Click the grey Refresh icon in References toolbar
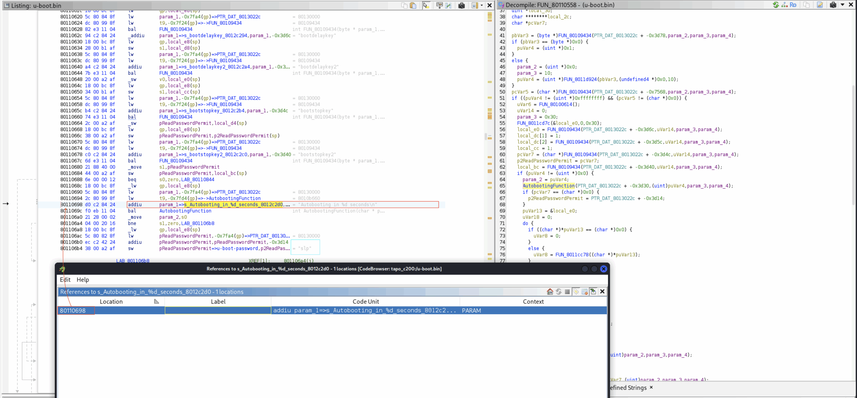857x398 pixels. pos(558,292)
